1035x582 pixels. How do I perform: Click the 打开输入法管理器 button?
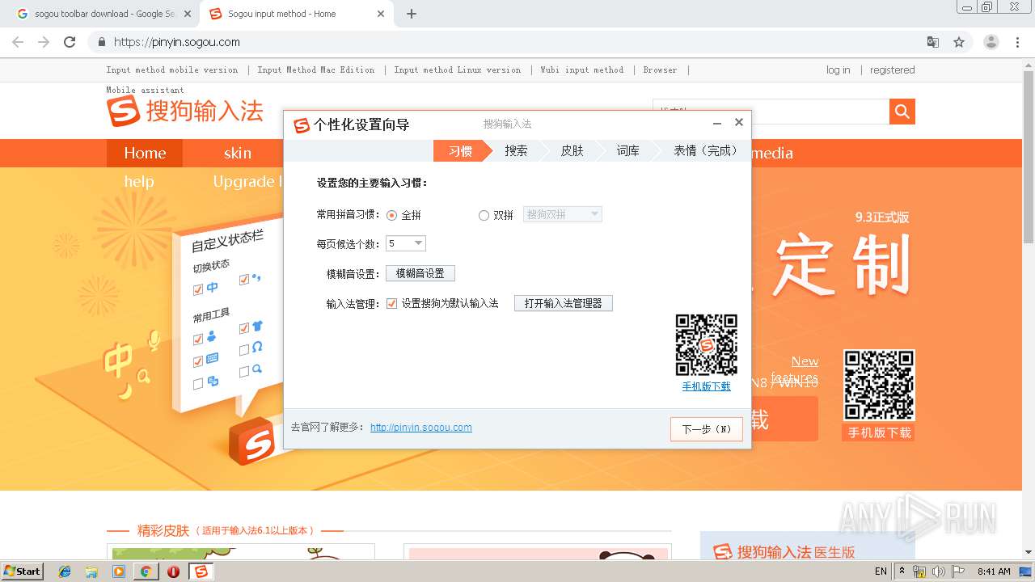(x=564, y=303)
